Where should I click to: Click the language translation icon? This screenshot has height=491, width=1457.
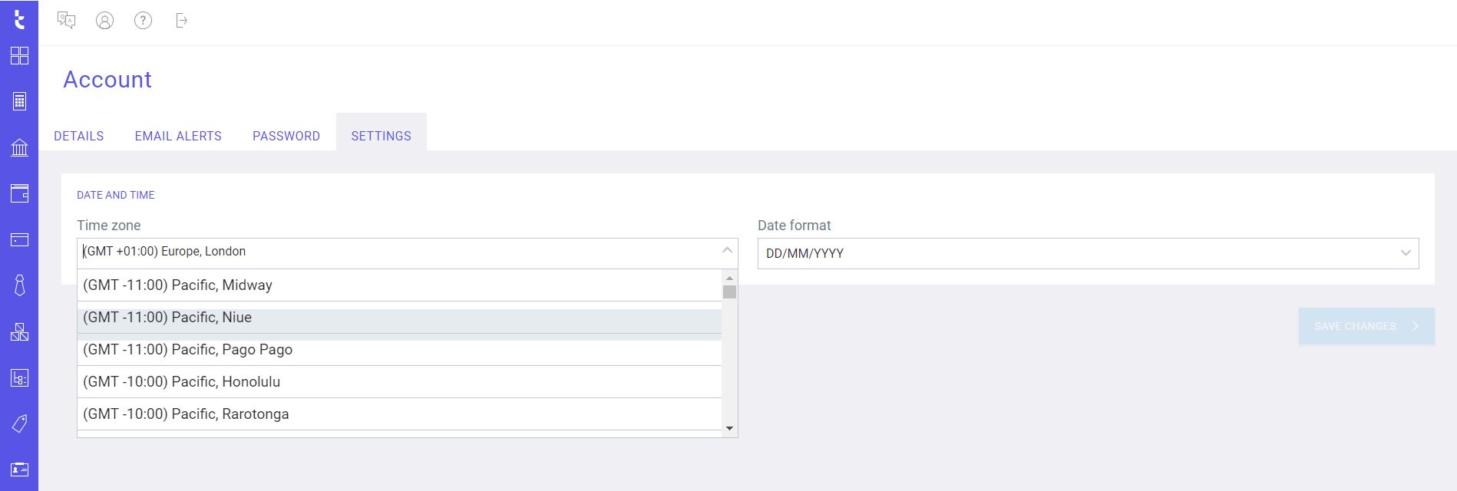tap(67, 21)
